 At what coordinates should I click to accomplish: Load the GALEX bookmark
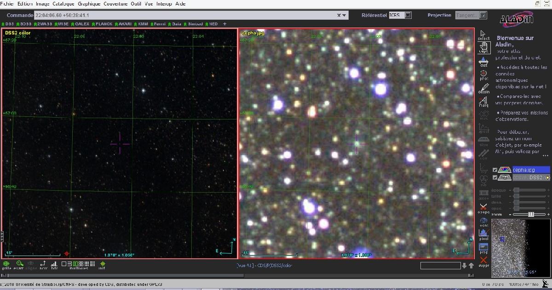pyautogui.click(x=80, y=24)
